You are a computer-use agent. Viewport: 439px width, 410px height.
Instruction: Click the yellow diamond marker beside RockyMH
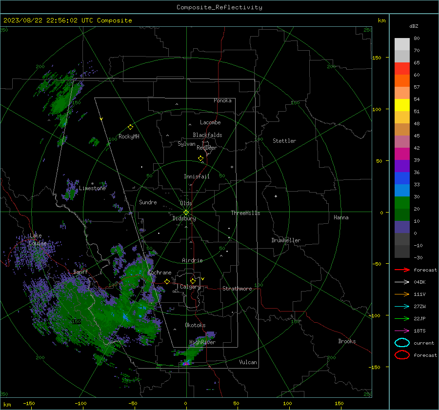point(130,127)
